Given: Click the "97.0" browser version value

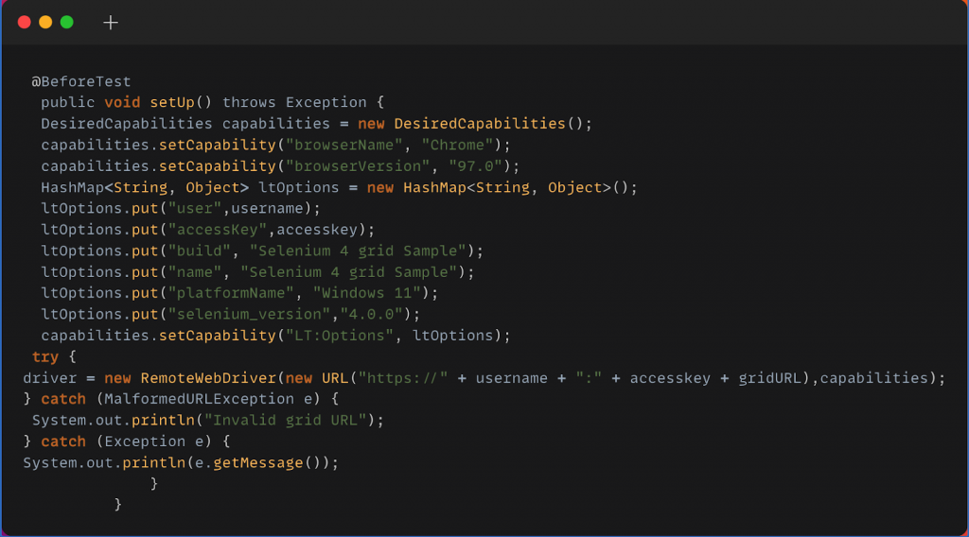Looking at the screenshot, I should click(480, 165).
